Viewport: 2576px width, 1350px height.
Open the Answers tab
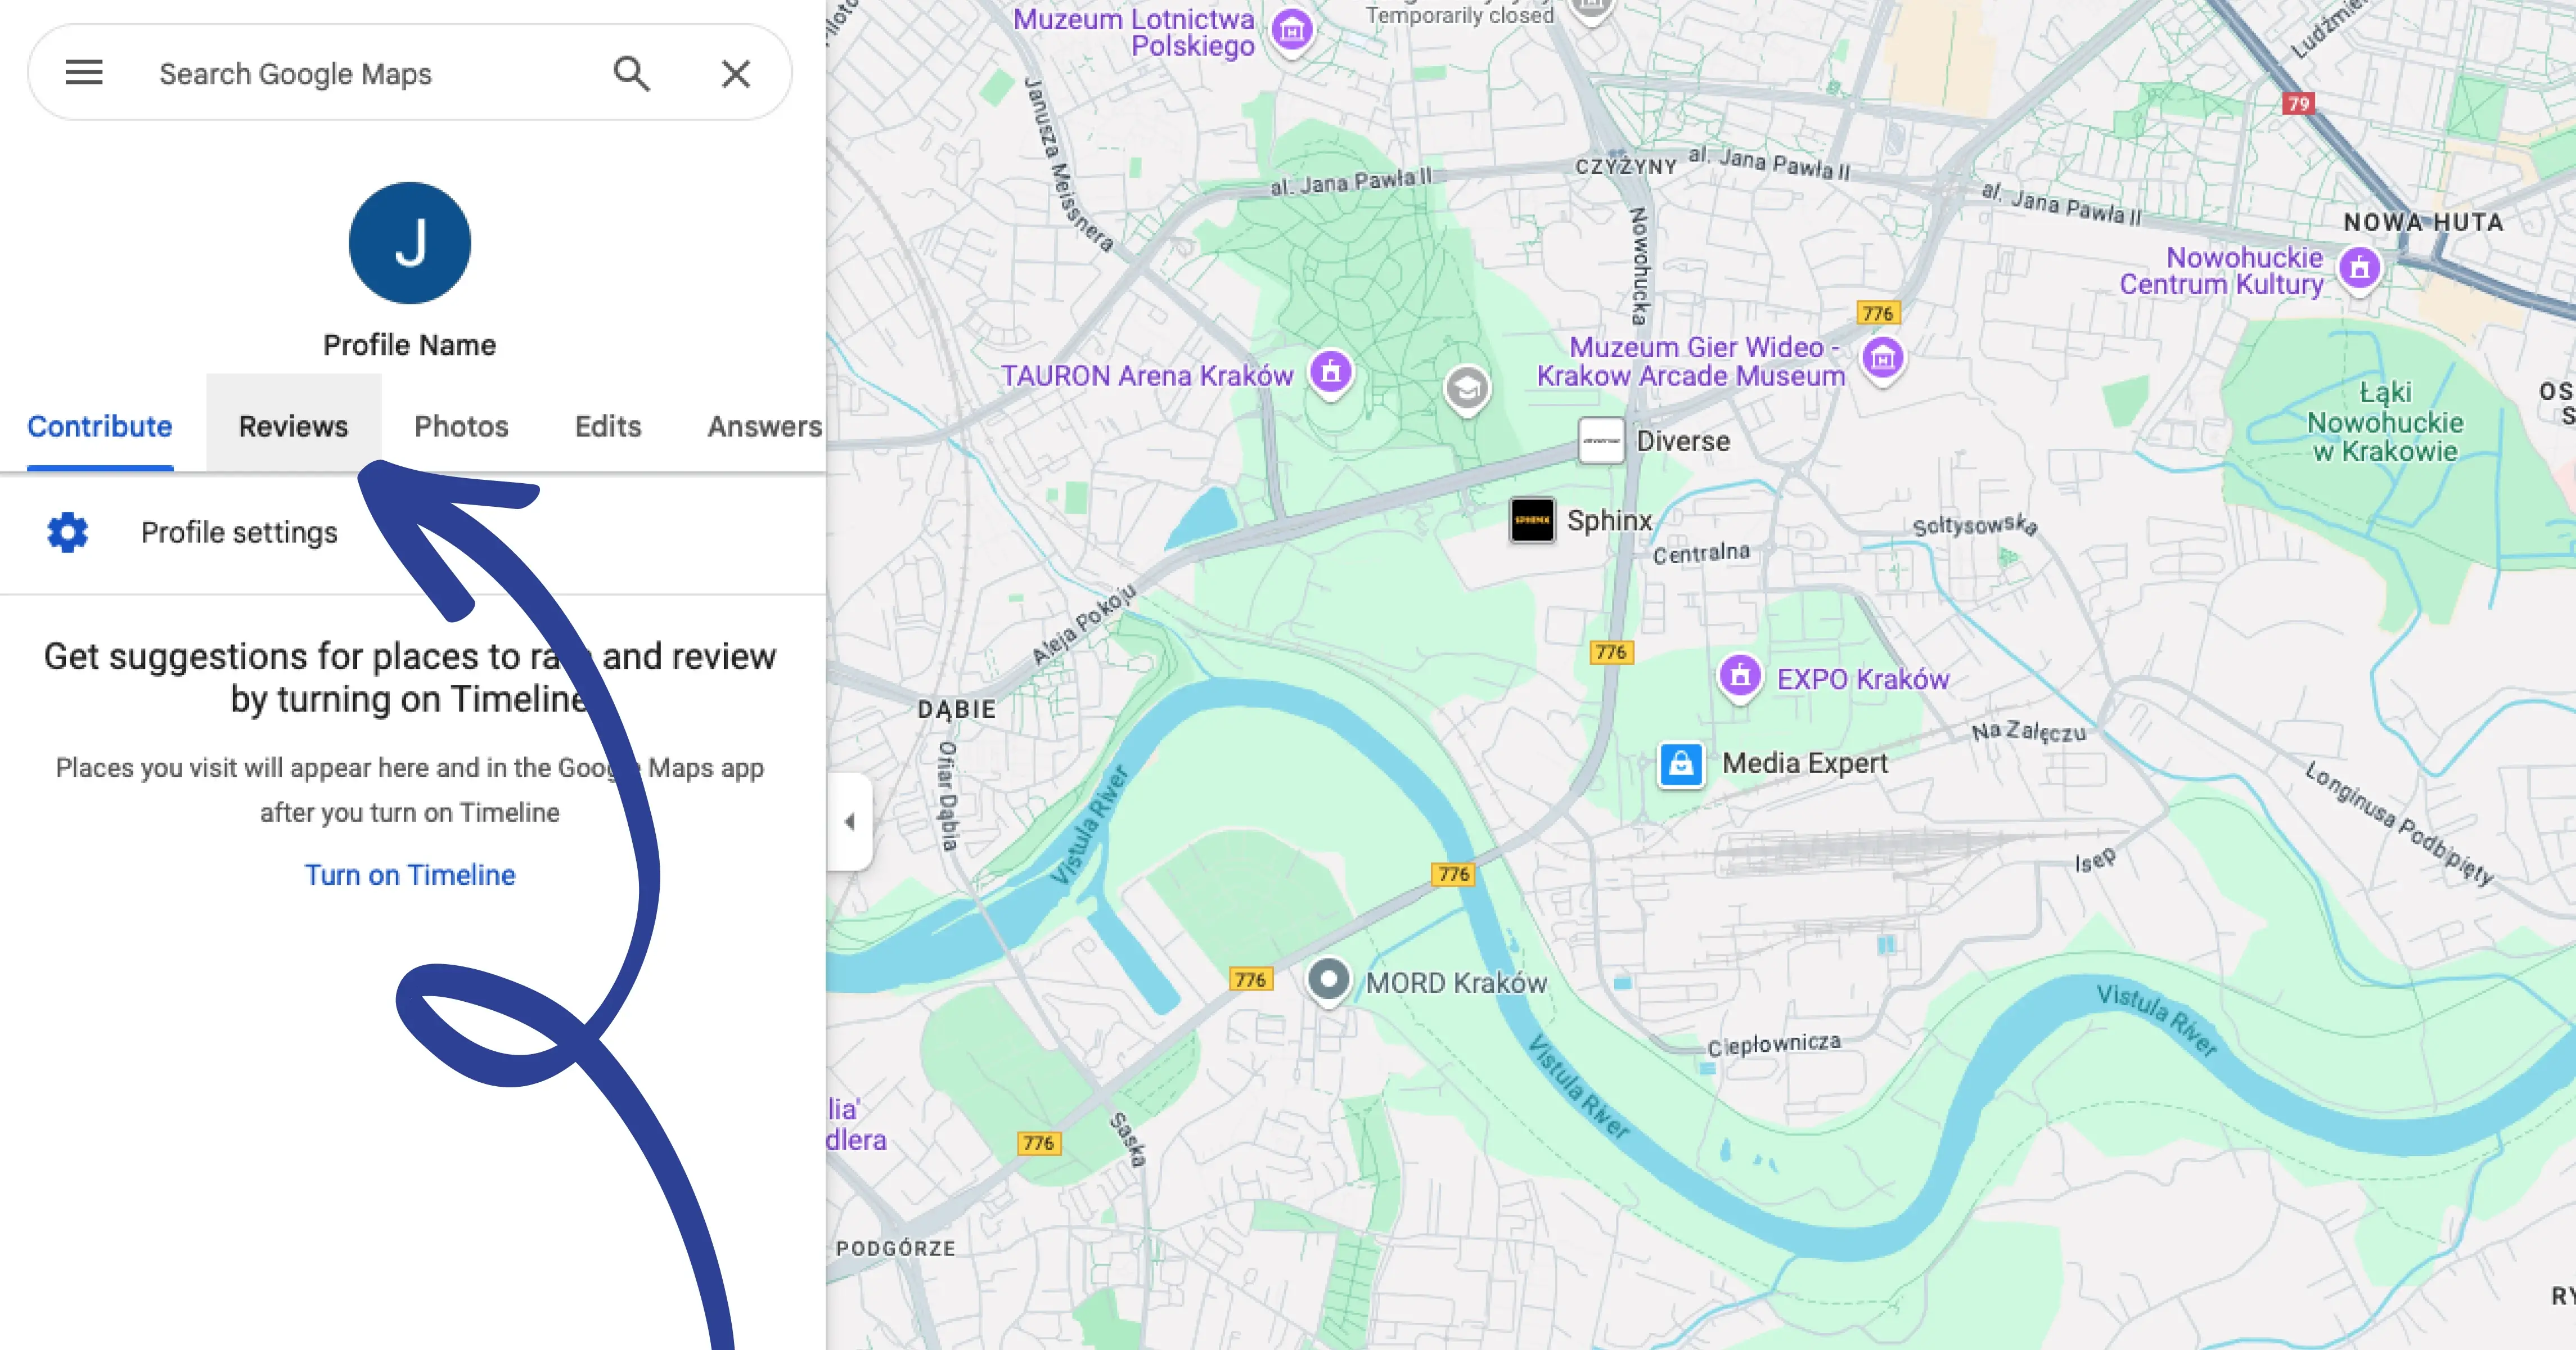coord(764,426)
